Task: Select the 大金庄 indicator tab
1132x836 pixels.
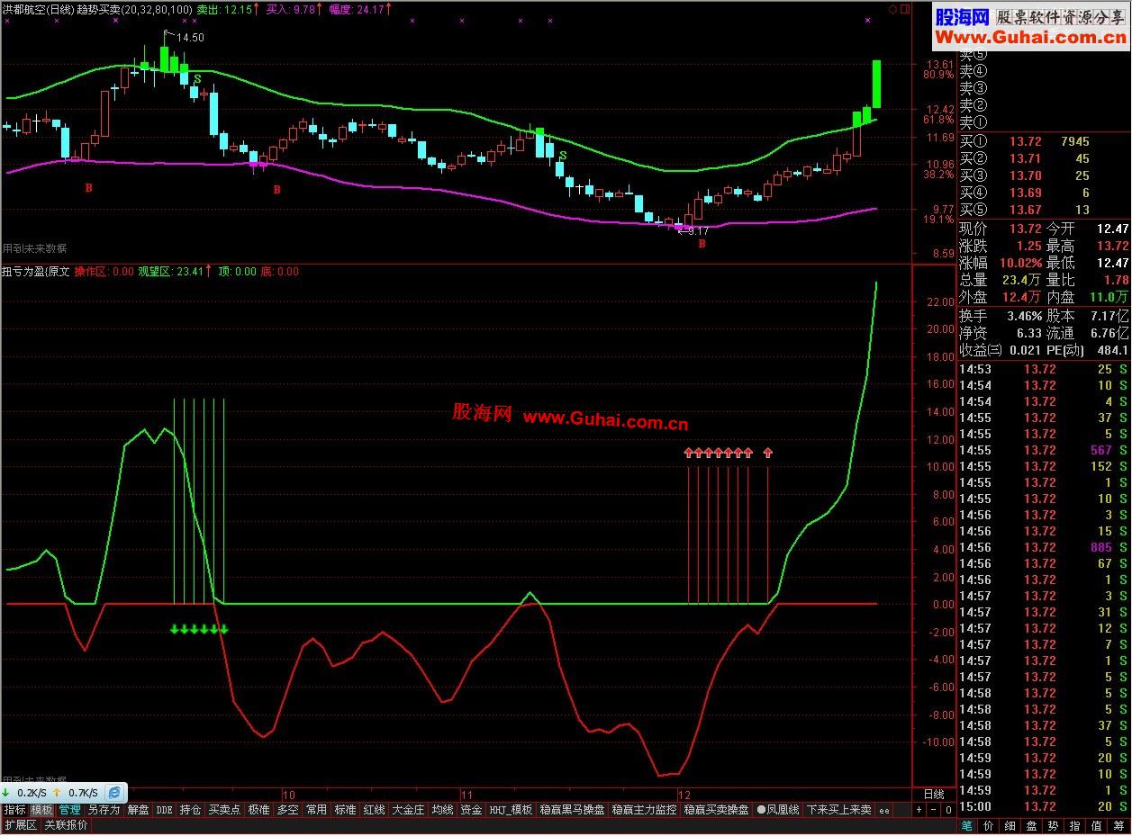Action: (x=408, y=810)
